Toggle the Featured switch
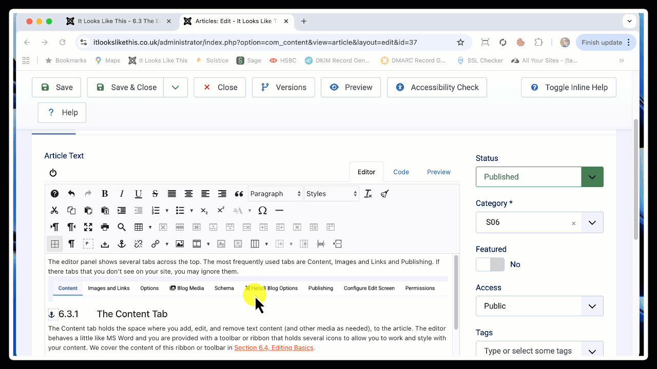The width and height of the screenshot is (657, 369). pos(490,264)
